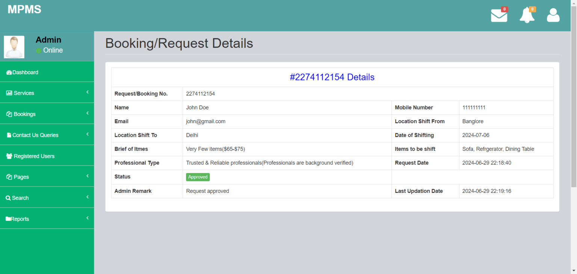Open the Search magnifier icon
Screen dimensions: 577x274
coord(9,197)
